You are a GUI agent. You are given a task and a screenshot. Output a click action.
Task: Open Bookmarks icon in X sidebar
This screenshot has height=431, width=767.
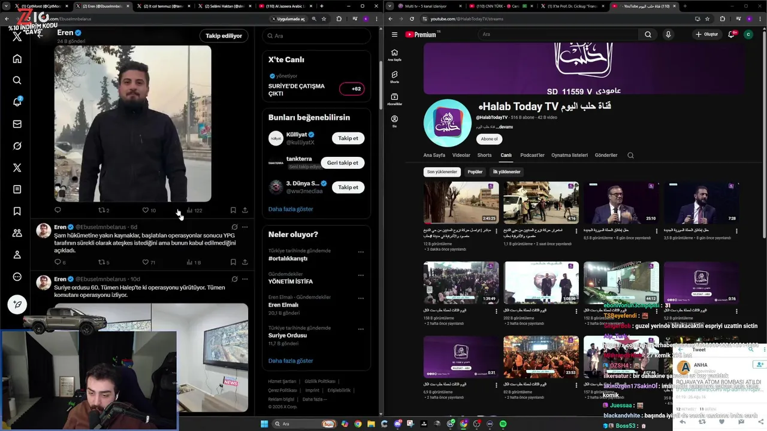tap(17, 211)
